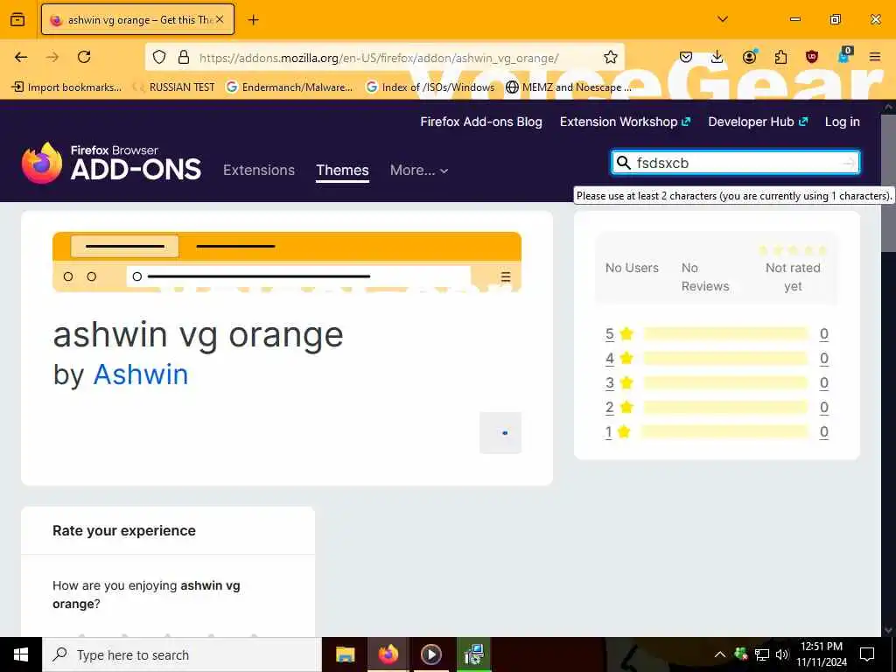This screenshot has width=896, height=672.
Task: Click Log in link
Action: 843,122
